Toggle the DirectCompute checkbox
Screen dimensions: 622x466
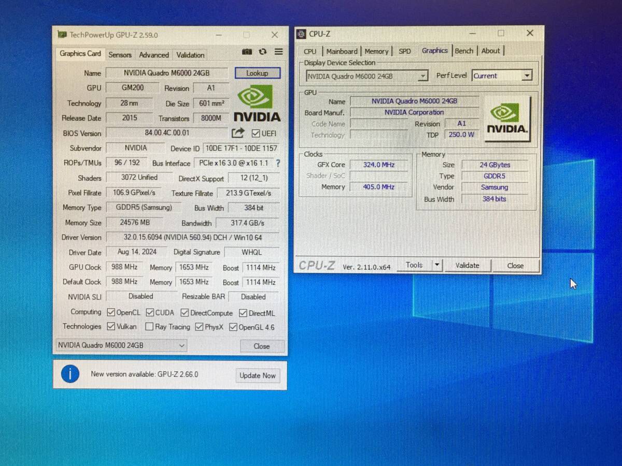(185, 313)
